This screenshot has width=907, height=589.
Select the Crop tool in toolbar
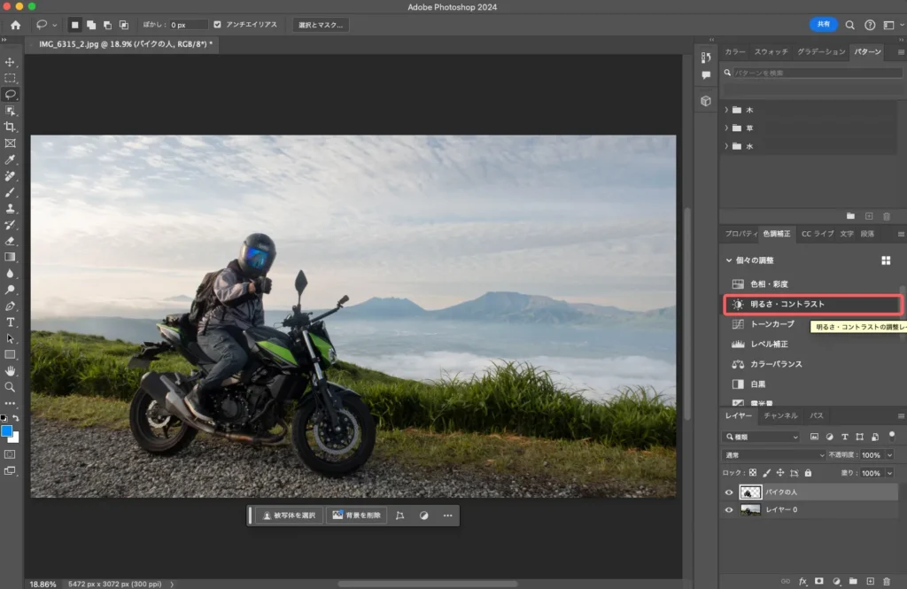(x=11, y=127)
